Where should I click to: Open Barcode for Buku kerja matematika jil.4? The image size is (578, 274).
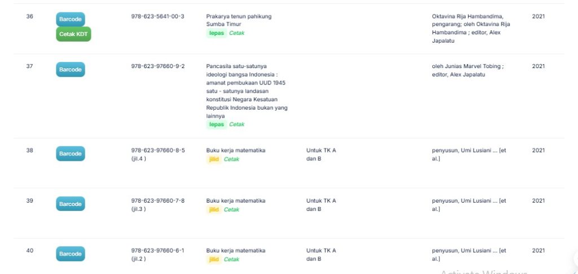coord(70,154)
